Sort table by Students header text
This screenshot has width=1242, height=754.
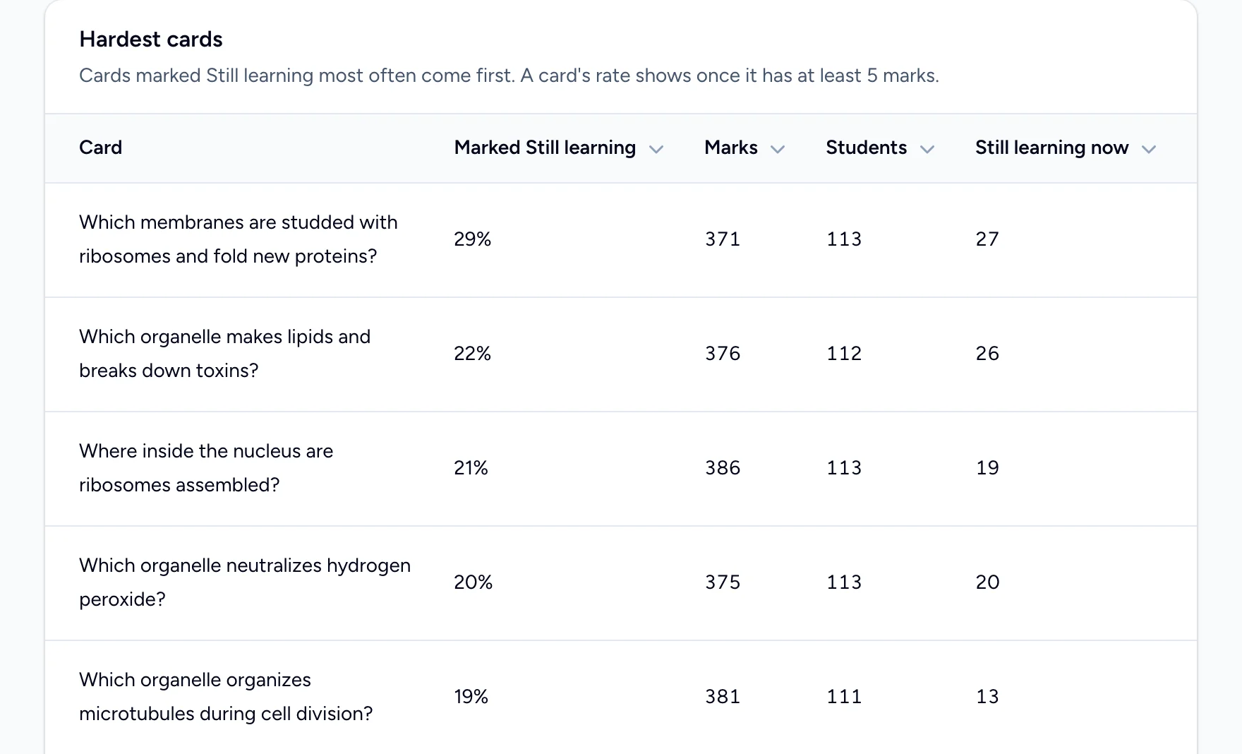tap(867, 148)
